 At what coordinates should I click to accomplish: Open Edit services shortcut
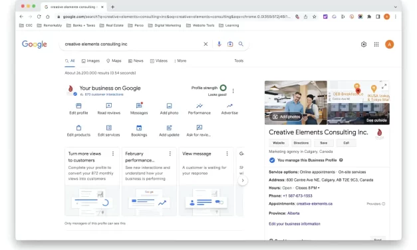coord(109,131)
